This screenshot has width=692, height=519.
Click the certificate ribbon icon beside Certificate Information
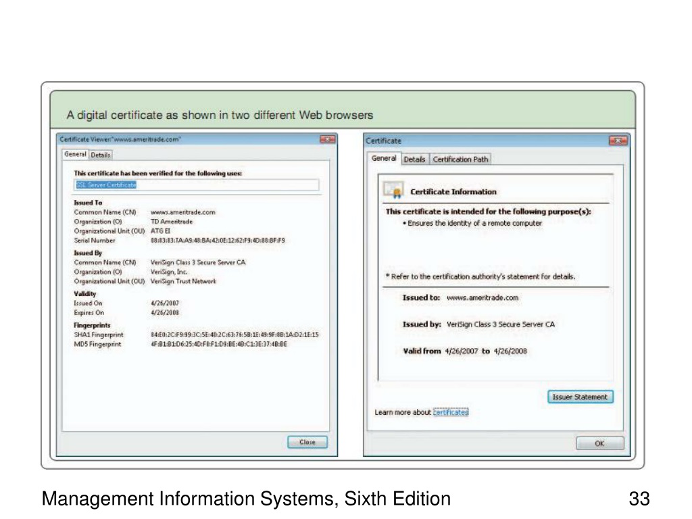click(393, 190)
